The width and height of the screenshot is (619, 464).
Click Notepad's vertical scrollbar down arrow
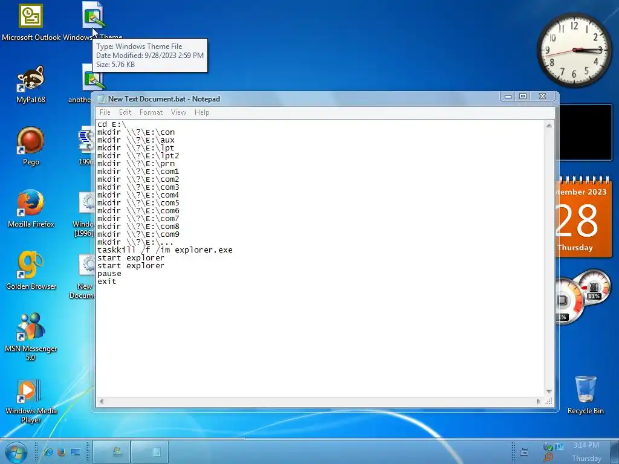[549, 391]
